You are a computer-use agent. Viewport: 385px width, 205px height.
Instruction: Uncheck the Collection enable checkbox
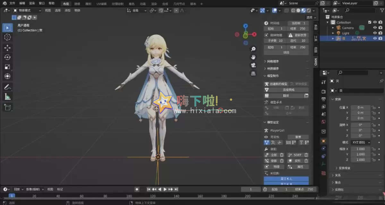coord(370,22)
